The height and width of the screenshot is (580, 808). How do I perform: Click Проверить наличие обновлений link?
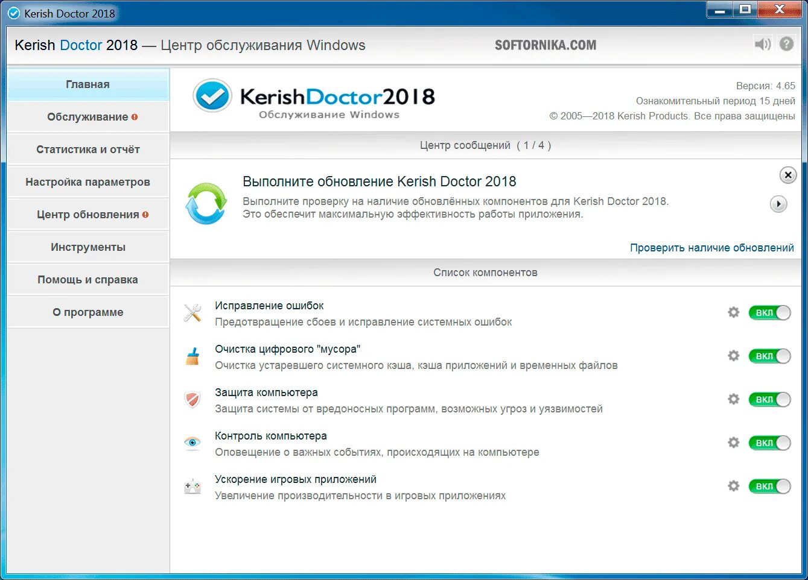point(712,247)
